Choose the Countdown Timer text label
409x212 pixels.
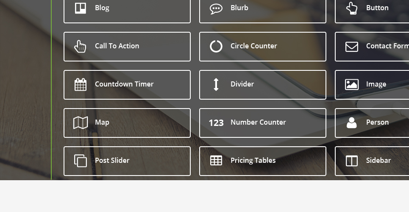click(124, 84)
